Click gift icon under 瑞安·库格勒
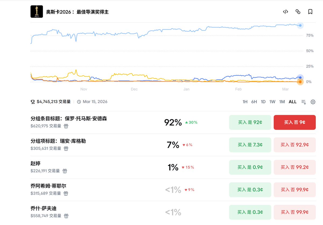Image resolution: width=323 pixels, height=225 pixels. (x=66, y=148)
